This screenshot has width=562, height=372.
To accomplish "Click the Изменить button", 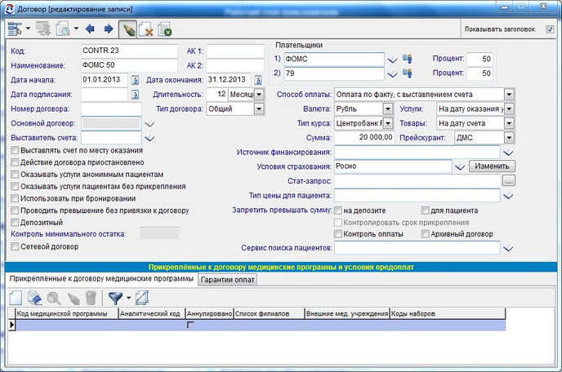I will click(492, 166).
